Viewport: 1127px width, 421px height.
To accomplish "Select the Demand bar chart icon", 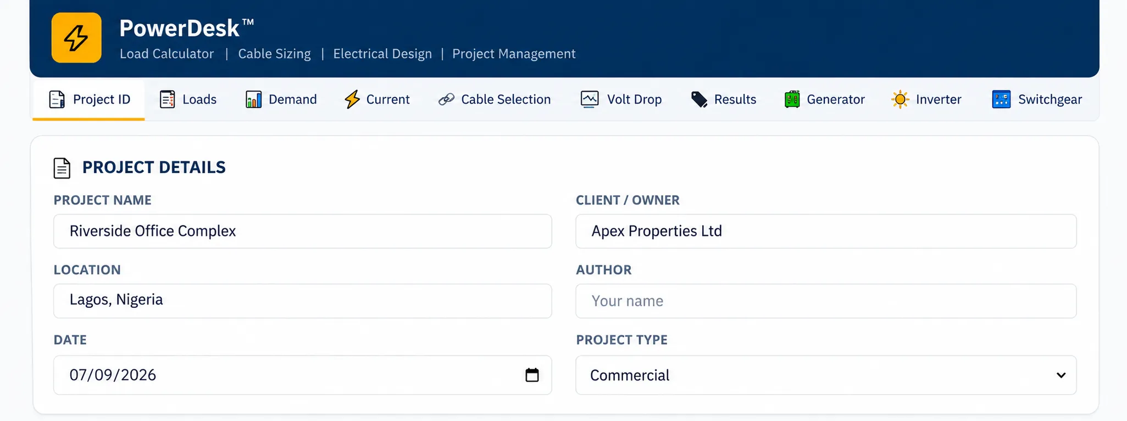I will tap(253, 99).
